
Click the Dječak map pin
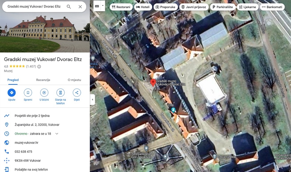(165, 157)
